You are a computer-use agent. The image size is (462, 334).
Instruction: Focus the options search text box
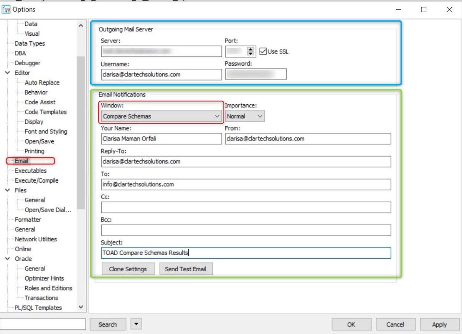point(43,324)
